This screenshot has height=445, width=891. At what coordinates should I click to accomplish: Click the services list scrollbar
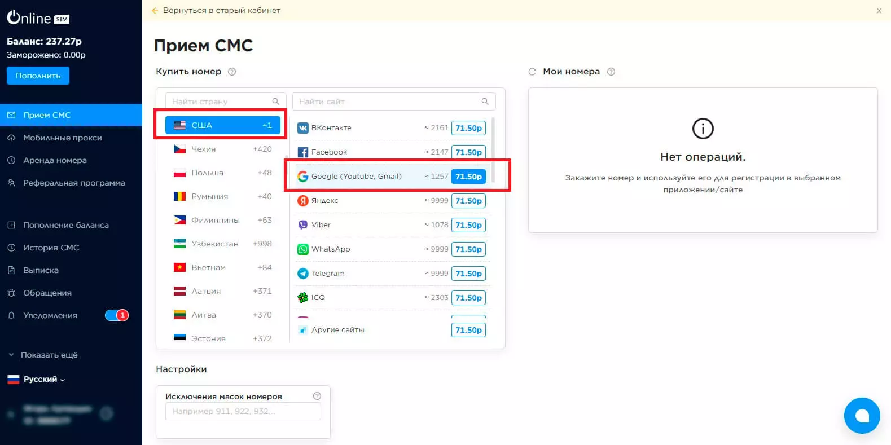[x=493, y=149]
